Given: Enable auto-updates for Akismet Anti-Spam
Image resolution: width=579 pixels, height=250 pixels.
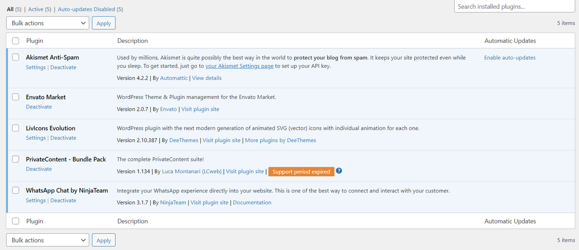Looking at the screenshot, I should tap(510, 57).
